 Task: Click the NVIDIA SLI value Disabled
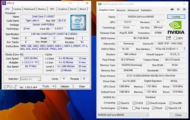(x=151, y=97)
